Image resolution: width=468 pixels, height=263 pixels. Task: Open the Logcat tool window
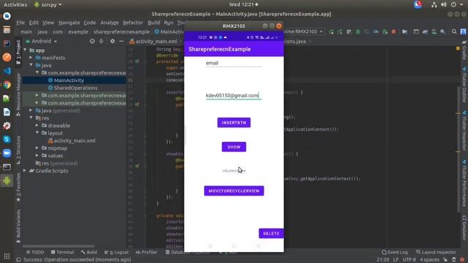coord(116,252)
